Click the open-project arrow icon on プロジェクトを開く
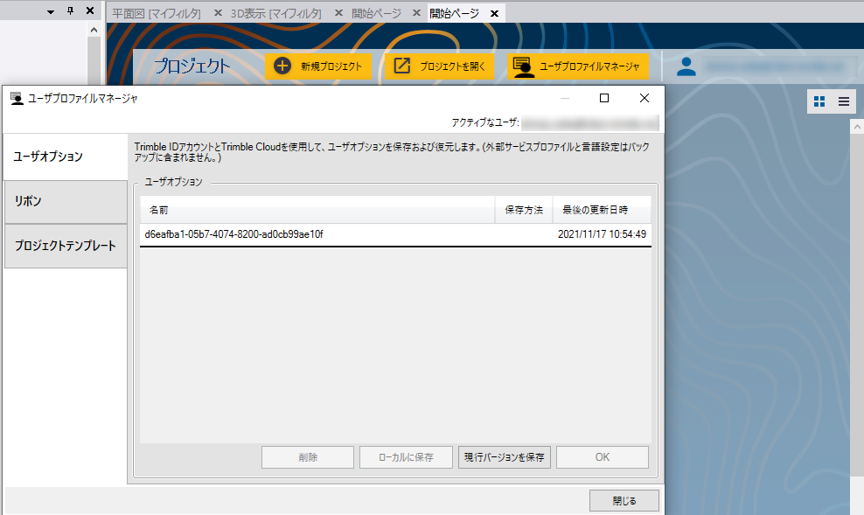 pyautogui.click(x=403, y=66)
